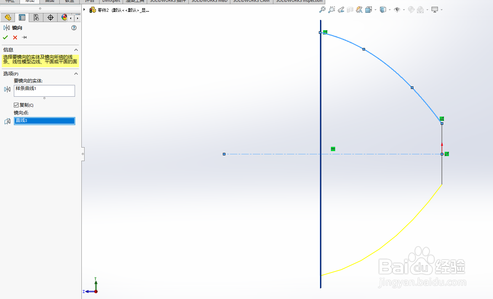This screenshot has width=493, height=299.
Task: Open the Display Style dropdown arrow
Action: pyautogui.click(x=390, y=10)
